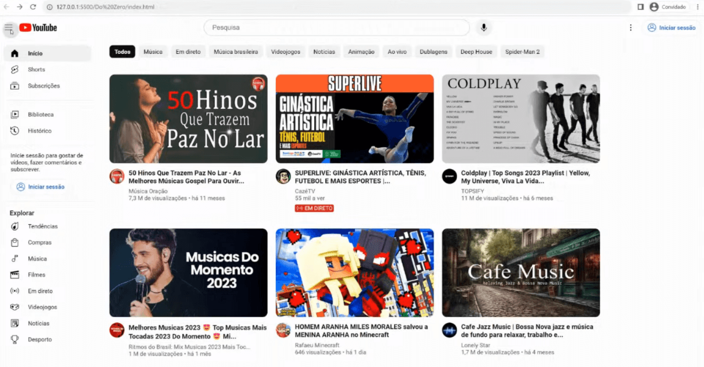Select the Todos filter tab
The width and height of the screenshot is (704, 367).
122,51
